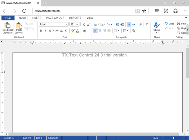189x140 pixels.
Task: Decrease paragraph indent
Action: tap(118, 25)
